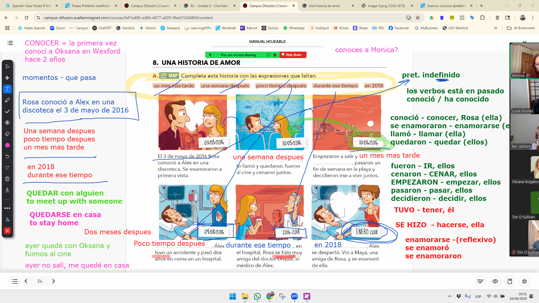The width and height of the screenshot is (539, 303).
Task: Switch to image-3.png tab
Action: point(387,6)
